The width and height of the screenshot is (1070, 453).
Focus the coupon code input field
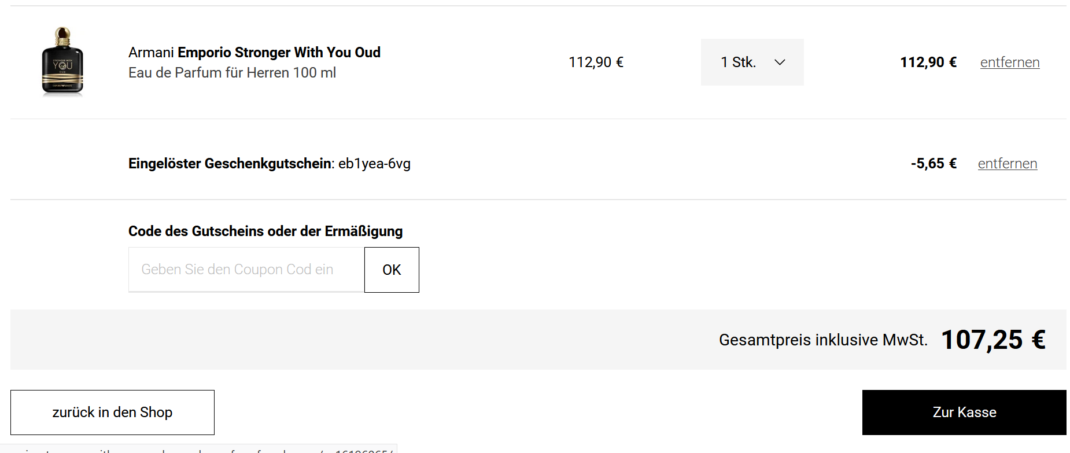[x=246, y=270]
